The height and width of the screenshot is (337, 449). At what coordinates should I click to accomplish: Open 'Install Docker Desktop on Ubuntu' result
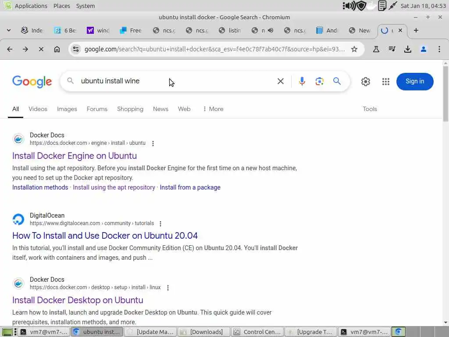78,300
